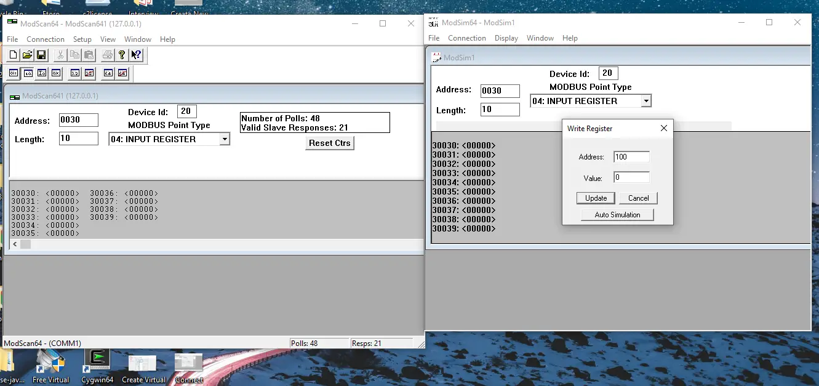Click left arrow of ModScan horizontal scrollbar
The height and width of the screenshot is (386, 819).
15,244
